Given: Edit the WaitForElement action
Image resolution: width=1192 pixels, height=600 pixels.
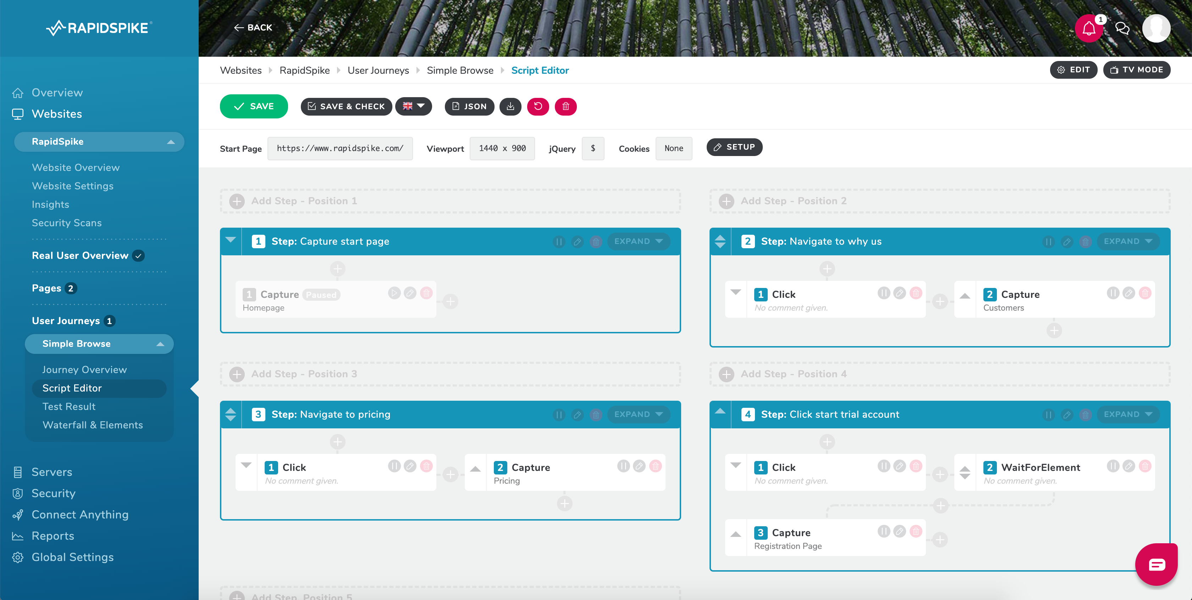Looking at the screenshot, I should coord(1128,466).
